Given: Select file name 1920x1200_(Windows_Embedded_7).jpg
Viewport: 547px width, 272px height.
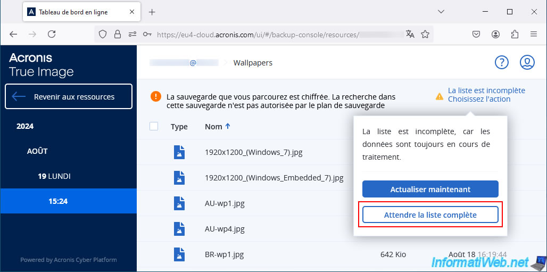Looking at the screenshot, I should (x=274, y=178).
